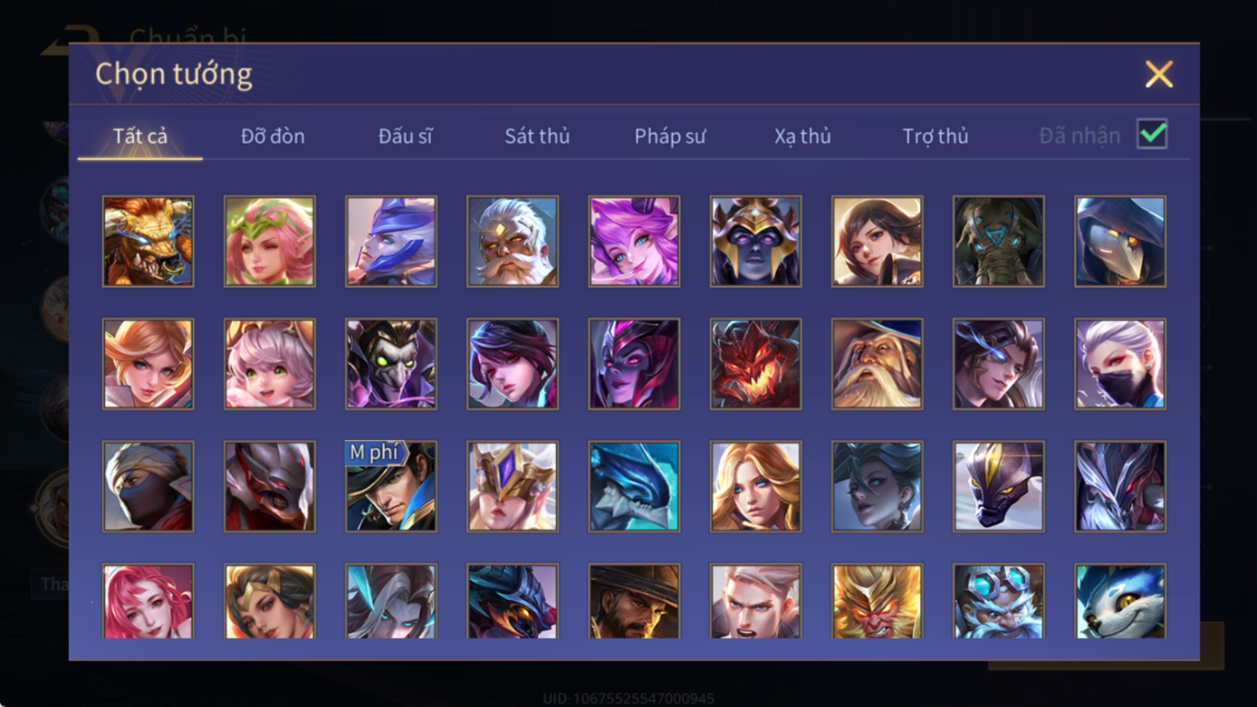Switch to the Đỡ đòn tab
This screenshot has width=1257, height=707.
[x=272, y=136]
